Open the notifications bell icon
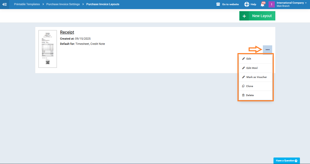 [x=262, y=5]
